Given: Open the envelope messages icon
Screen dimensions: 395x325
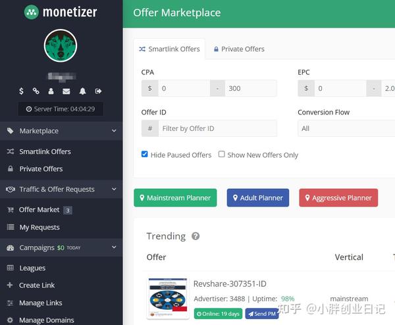Looking at the screenshot, I should (66, 91).
